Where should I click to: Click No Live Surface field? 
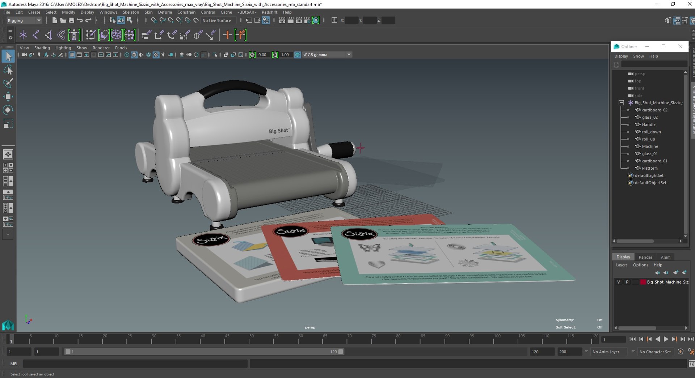pyautogui.click(x=218, y=20)
